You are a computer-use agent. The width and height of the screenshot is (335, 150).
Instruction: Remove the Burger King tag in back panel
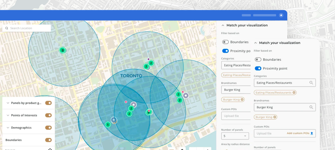click(242, 100)
